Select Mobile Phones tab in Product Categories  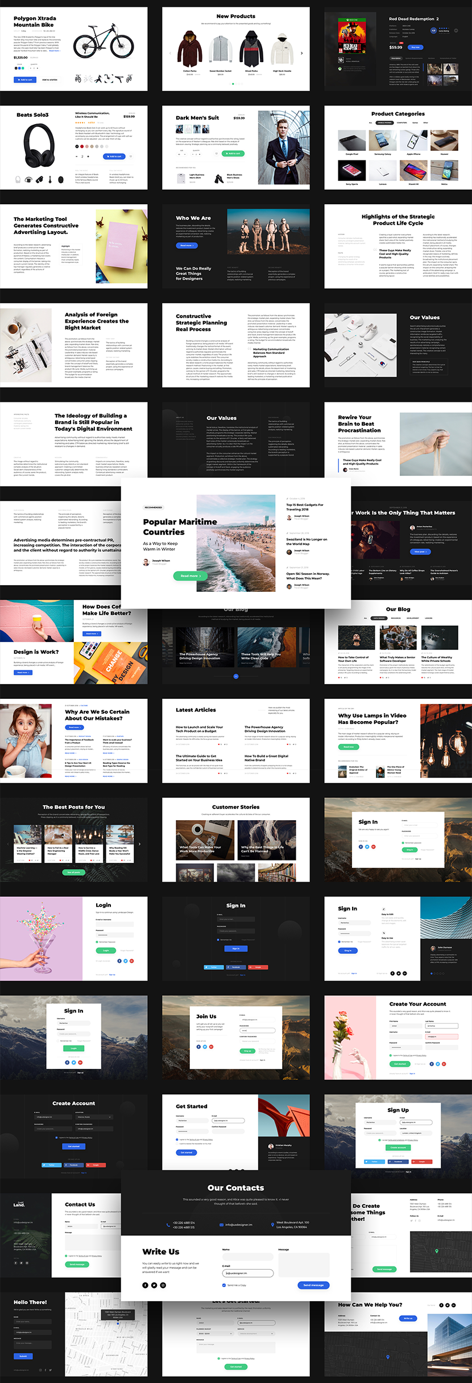tap(384, 122)
